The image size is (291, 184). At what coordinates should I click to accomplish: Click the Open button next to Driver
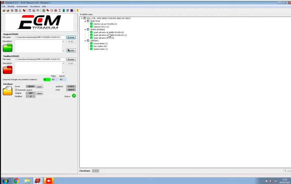(x=39, y=87)
